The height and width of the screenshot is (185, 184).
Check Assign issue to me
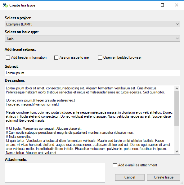[56, 57]
